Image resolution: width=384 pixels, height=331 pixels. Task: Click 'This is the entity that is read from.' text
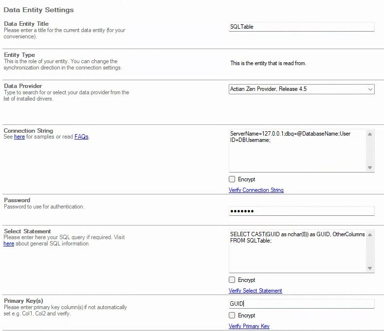point(268,63)
